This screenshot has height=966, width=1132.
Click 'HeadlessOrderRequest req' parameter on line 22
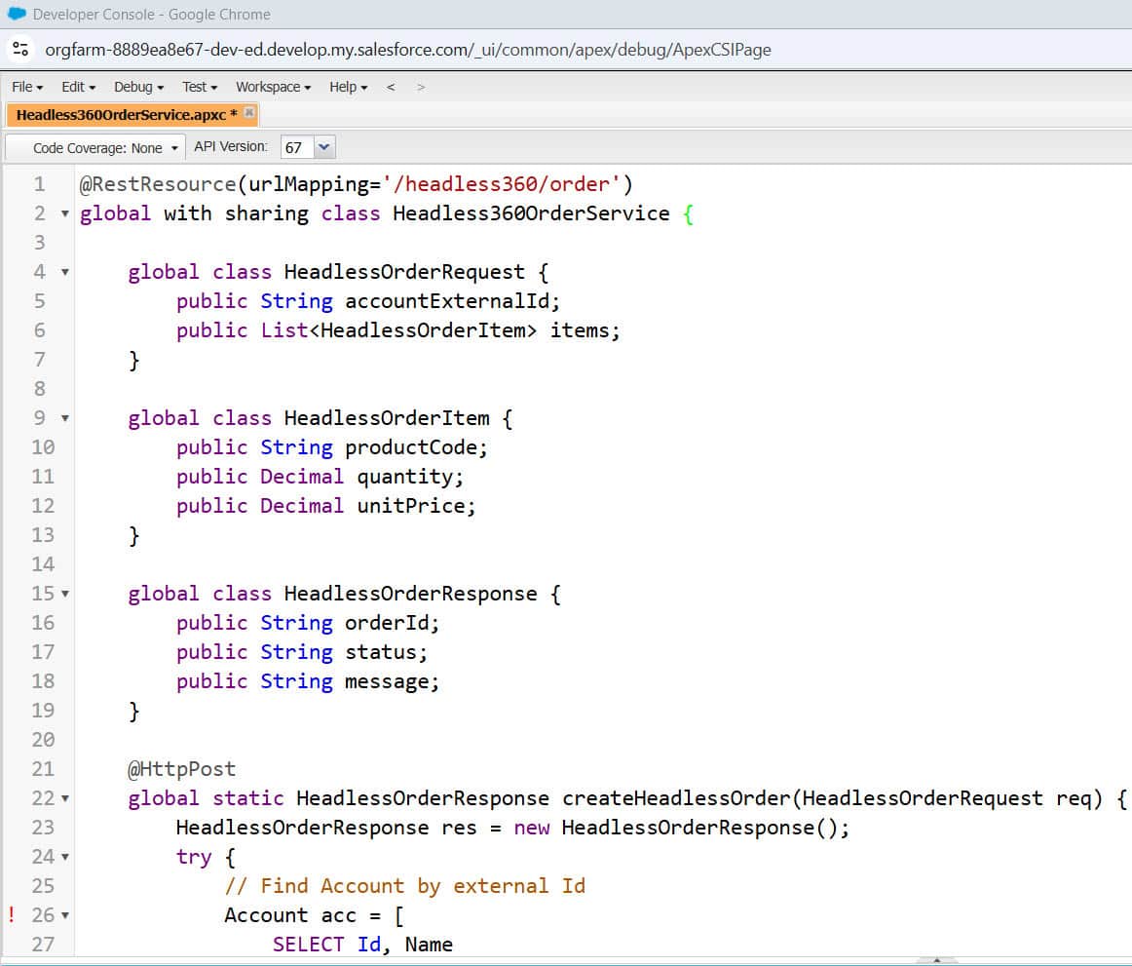(947, 798)
